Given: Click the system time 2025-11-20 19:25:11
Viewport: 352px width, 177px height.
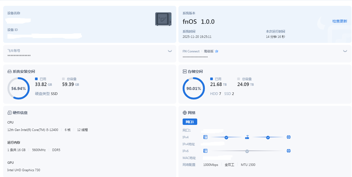Looking at the screenshot, I should coord(197,37).
